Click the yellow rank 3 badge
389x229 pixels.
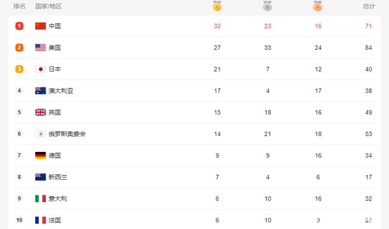pos(19,69)
